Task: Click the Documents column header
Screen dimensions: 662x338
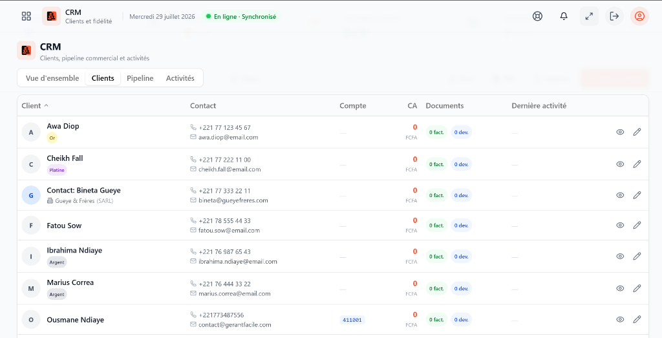Action: click(x=445, y=105)
